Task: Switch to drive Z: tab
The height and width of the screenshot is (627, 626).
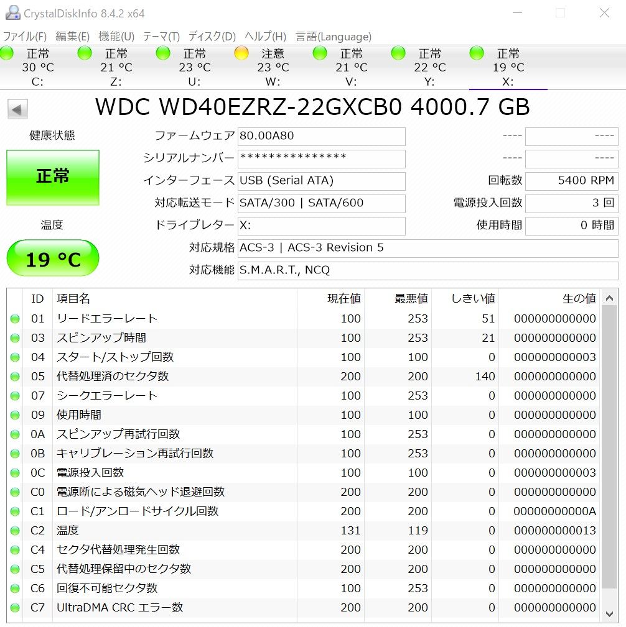Action: click(116, 67)
